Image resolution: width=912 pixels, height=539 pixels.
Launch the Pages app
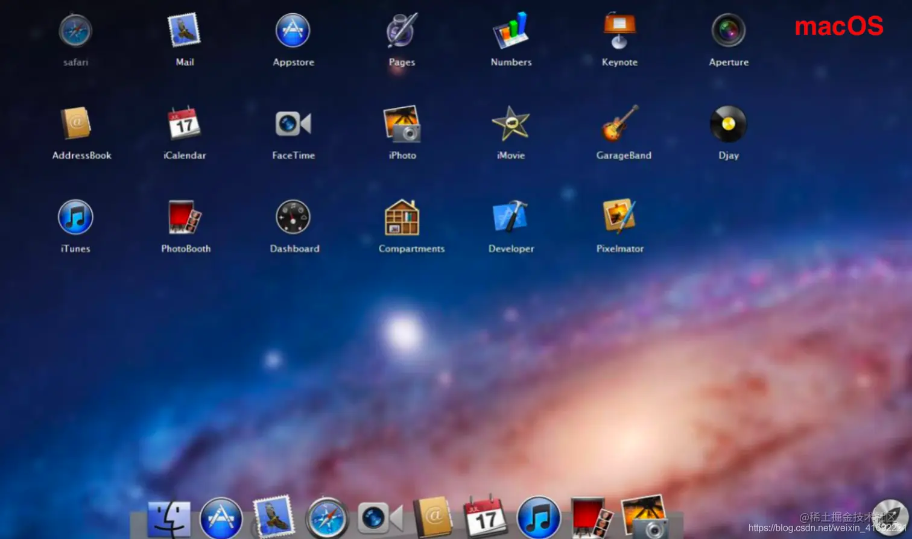(x=402, y=30)
